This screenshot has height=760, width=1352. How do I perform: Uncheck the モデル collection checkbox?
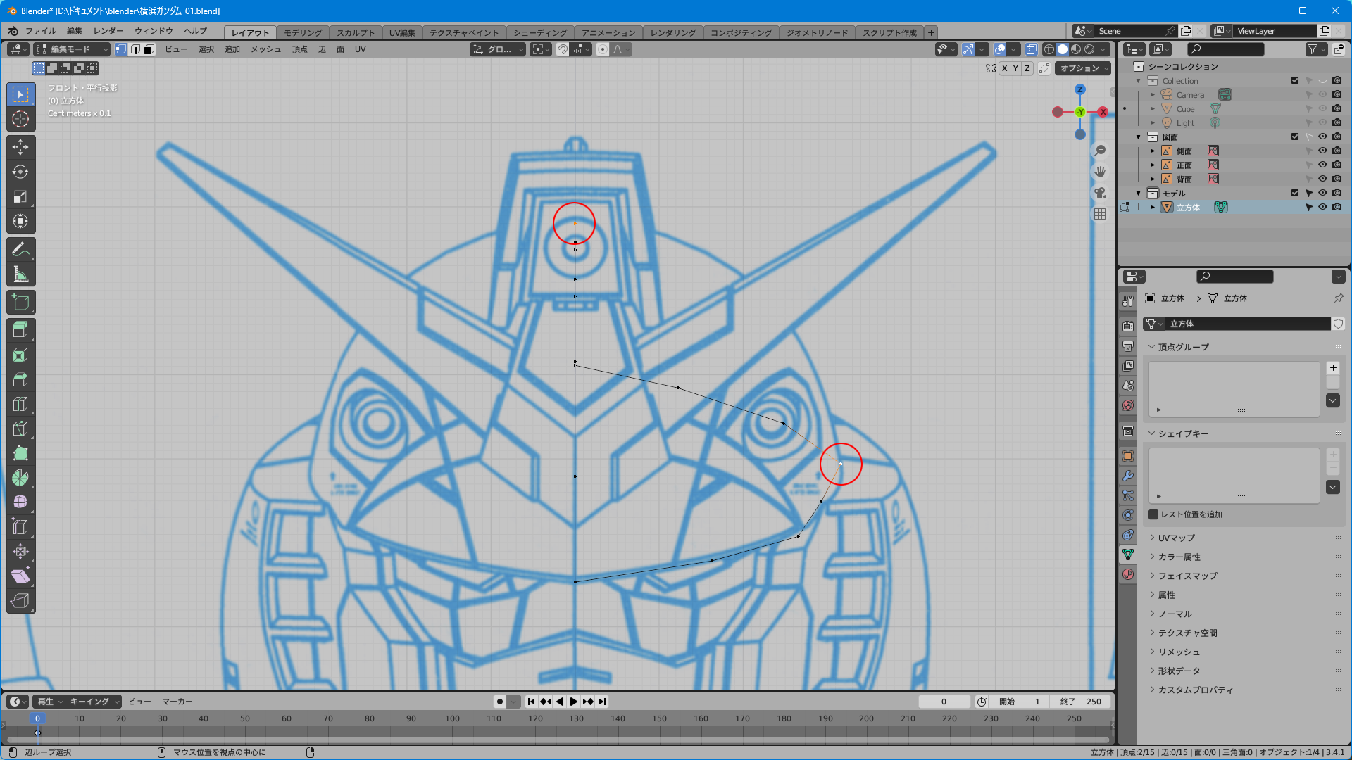coord(1294,193)
